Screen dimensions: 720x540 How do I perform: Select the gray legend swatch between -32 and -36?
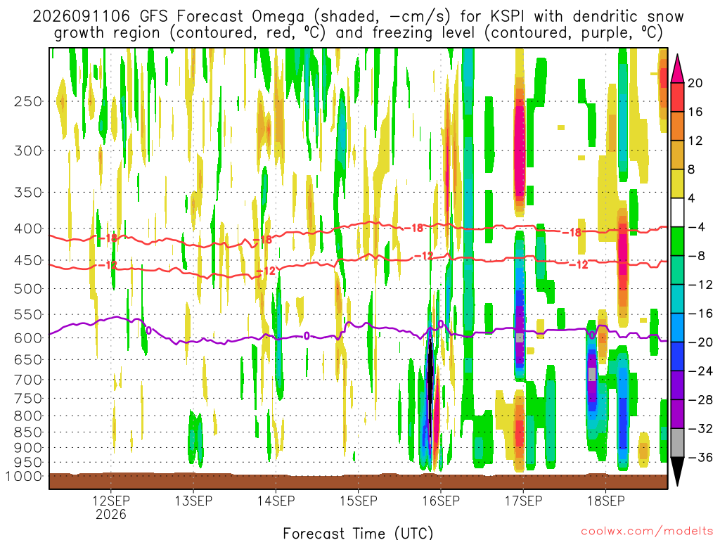click(677, 443)
